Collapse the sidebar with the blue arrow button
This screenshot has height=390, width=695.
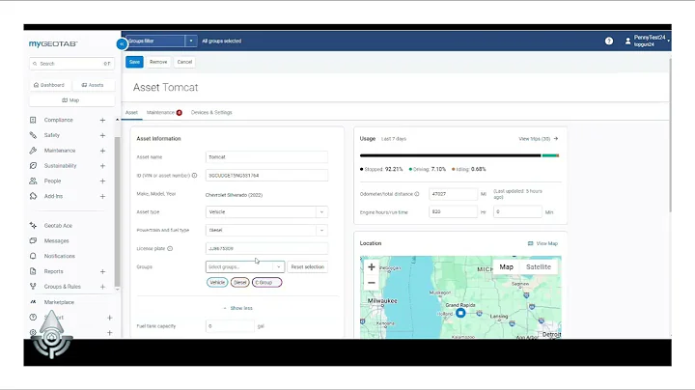pyautogui.click(x=122, y=43)
